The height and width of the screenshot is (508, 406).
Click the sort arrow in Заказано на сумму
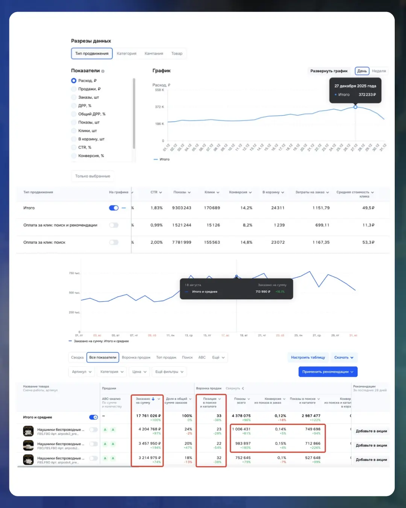[153, 399]
